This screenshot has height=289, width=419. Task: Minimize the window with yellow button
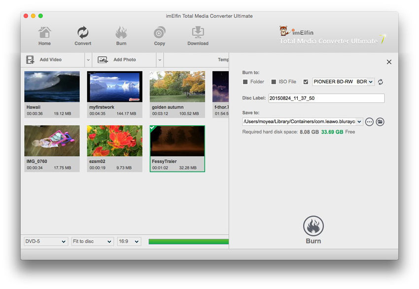[33, 16]
